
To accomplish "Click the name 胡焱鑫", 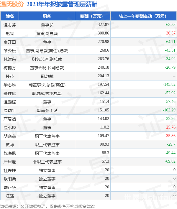I will (10, 136).
